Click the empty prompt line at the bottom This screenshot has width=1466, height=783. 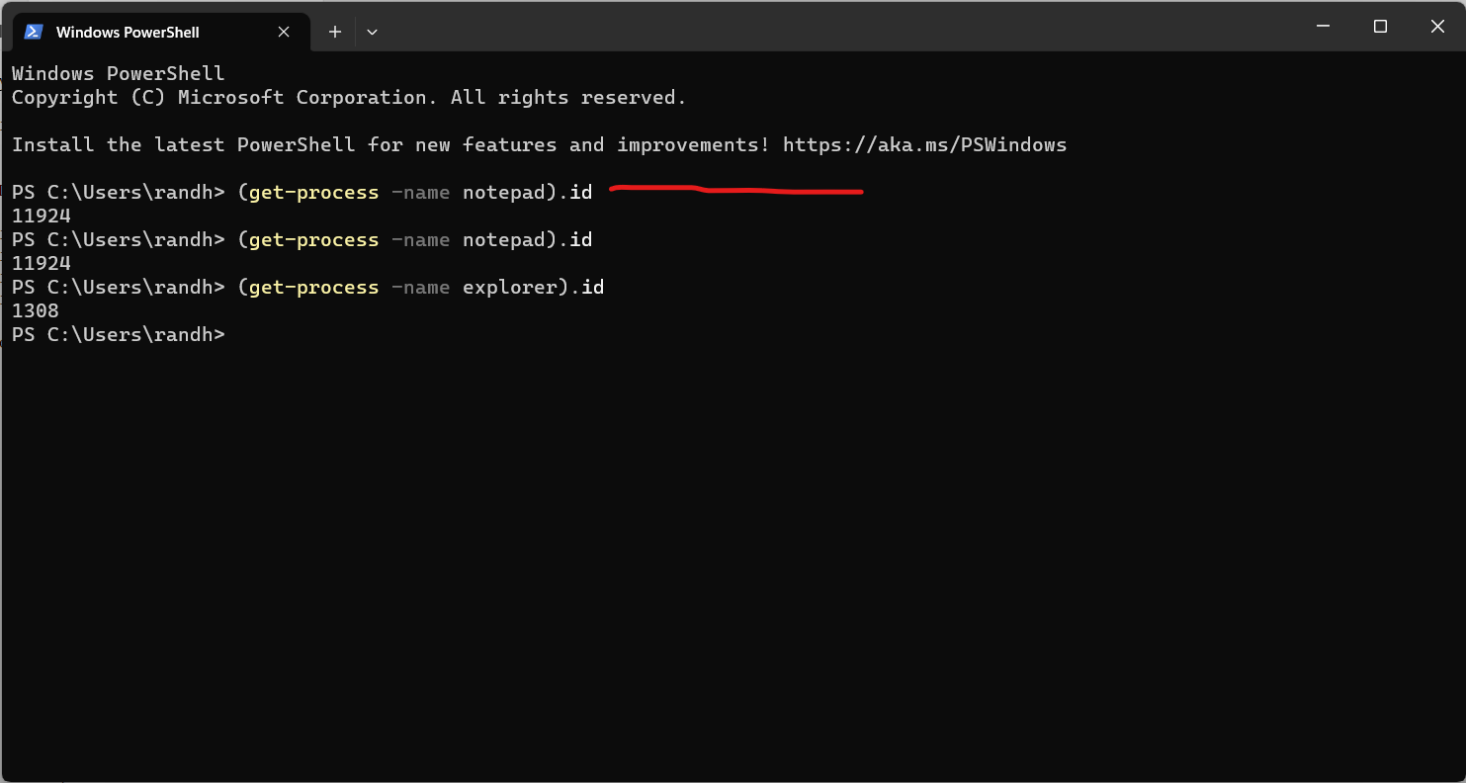pos(119,335)
